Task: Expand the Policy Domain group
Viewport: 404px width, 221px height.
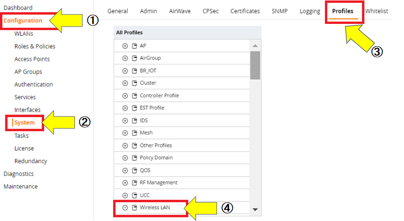Action: coord(125,158)
